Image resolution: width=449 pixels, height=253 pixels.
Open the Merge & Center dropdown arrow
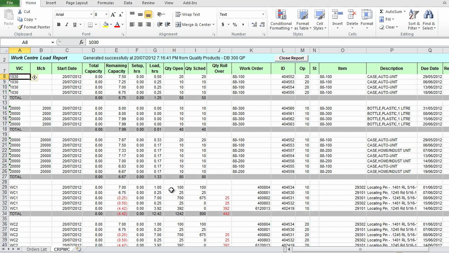point(214,25)
